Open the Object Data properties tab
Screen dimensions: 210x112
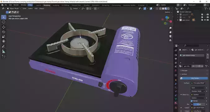[176, 99]
